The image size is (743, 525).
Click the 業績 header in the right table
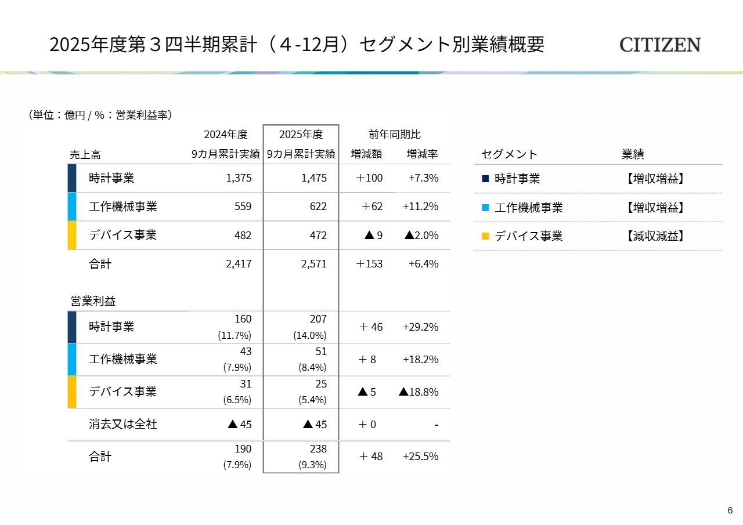[x=633, y=154]
